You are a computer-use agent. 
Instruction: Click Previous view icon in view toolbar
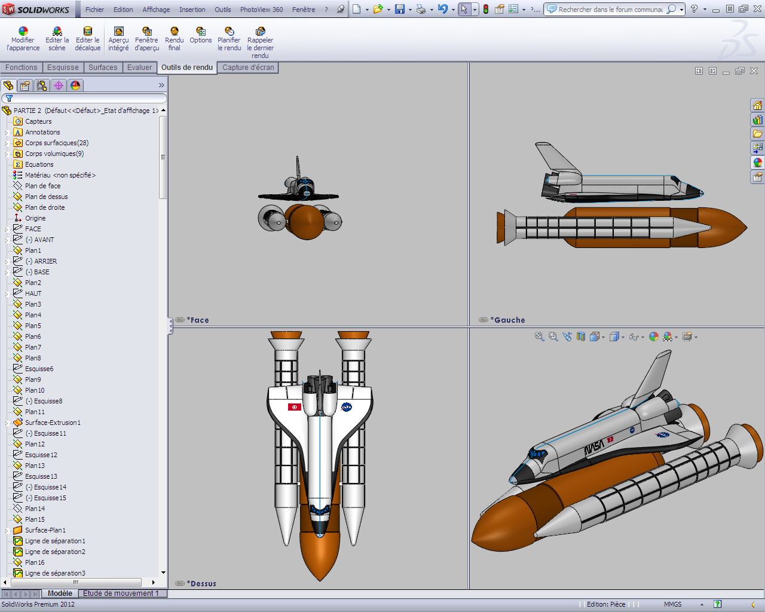point(567,337)
